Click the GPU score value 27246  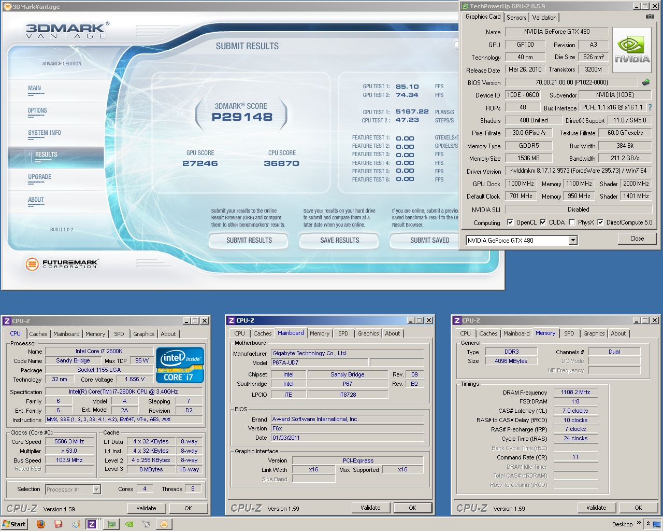(x=200, y=163)
